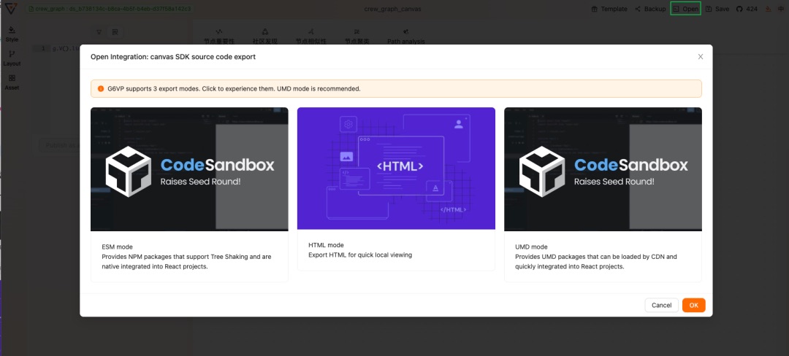Image resolution: width=789 pixels, height=356 pixels.
Task: Click the highlighted Open button in header
Action: click(685, 9)
